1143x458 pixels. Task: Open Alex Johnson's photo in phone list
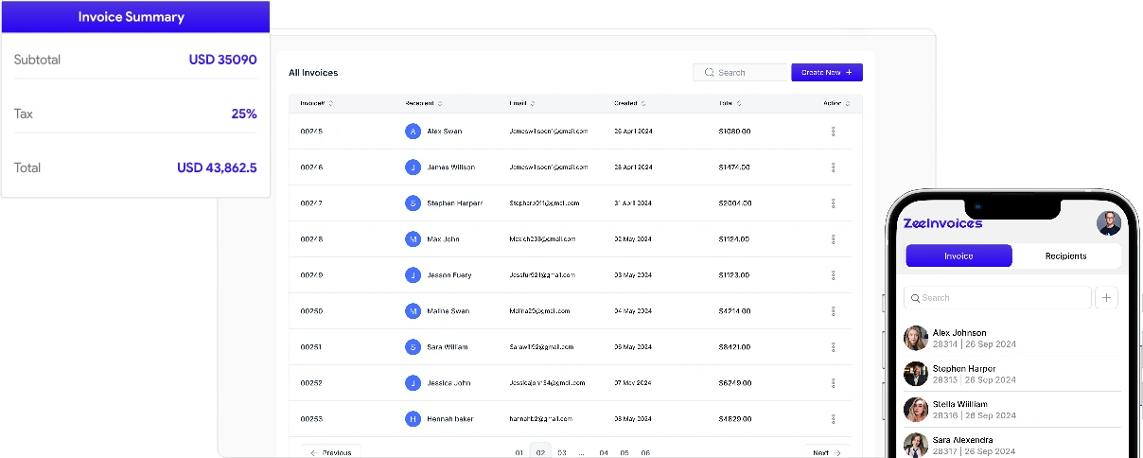click(915, 338)
